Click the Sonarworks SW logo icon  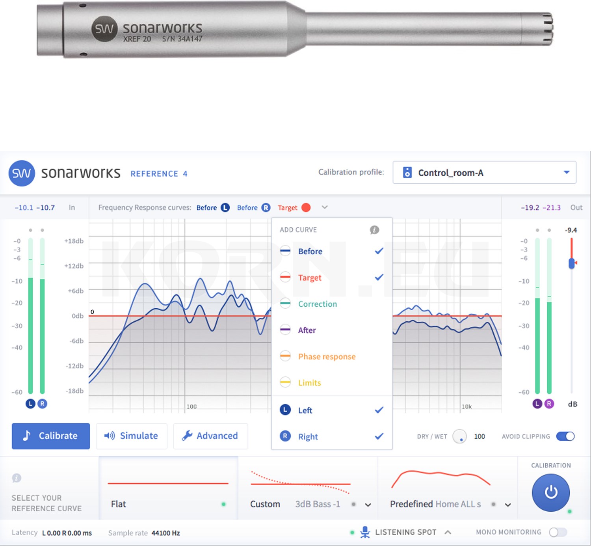point(22,173)
